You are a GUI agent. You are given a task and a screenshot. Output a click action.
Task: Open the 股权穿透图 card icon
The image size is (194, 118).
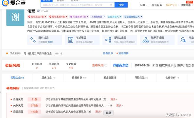pos(146,40)
